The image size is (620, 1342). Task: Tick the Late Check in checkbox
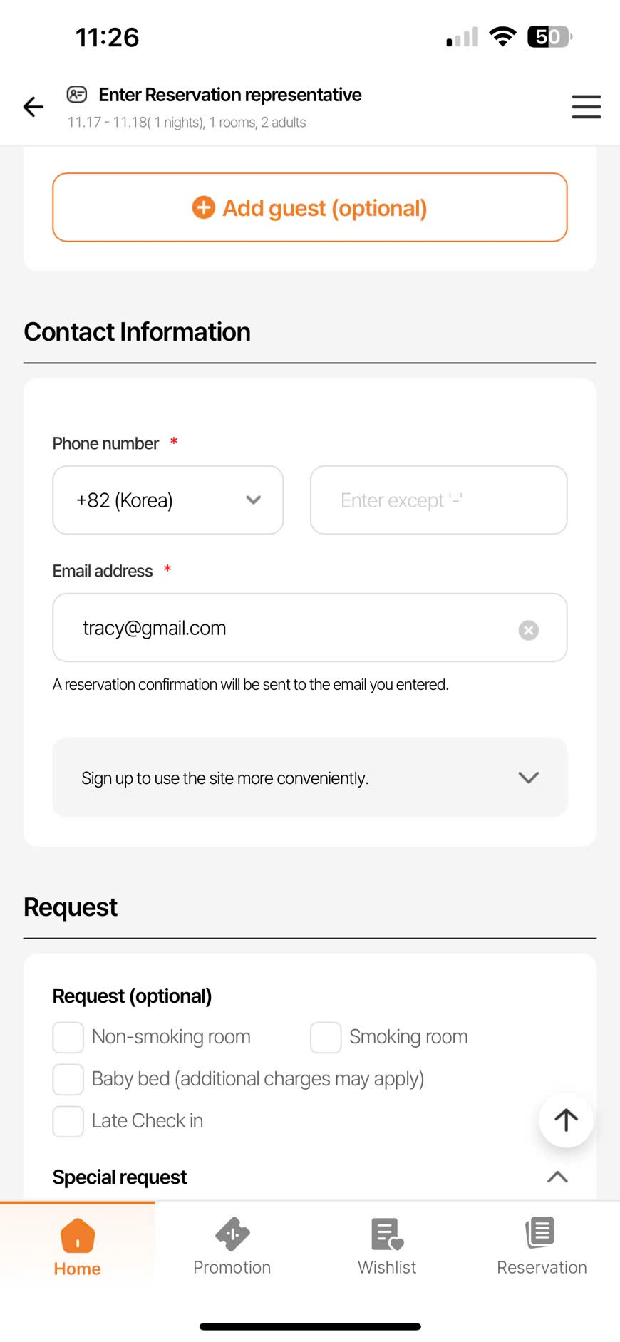68,1121
